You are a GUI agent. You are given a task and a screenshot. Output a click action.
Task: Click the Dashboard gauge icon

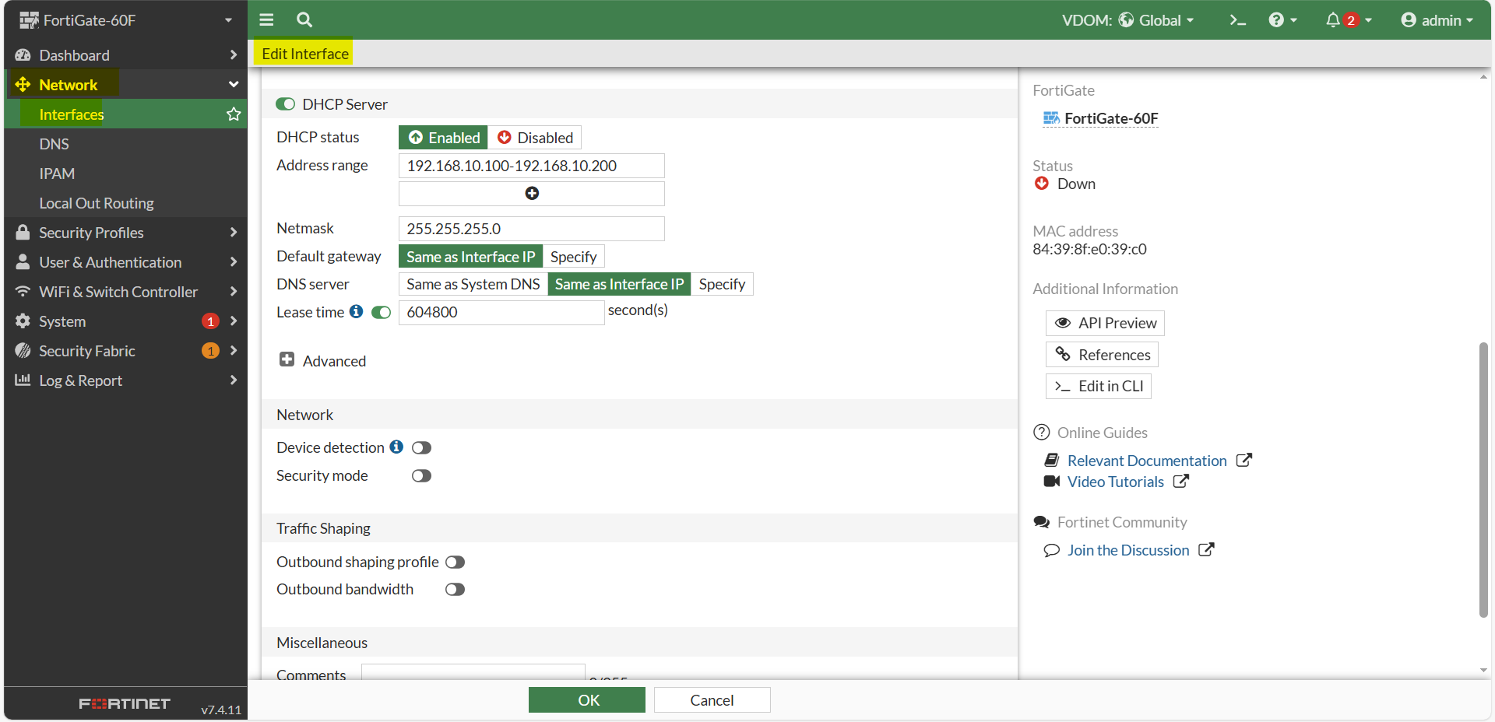(x=23, y=55)
